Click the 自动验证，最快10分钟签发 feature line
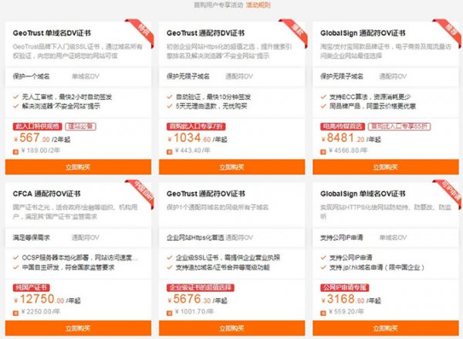The image size is (463, 339). [x=213, y=97]
